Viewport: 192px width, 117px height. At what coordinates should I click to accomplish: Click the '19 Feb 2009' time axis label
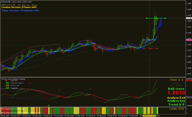tap(4, 116)
